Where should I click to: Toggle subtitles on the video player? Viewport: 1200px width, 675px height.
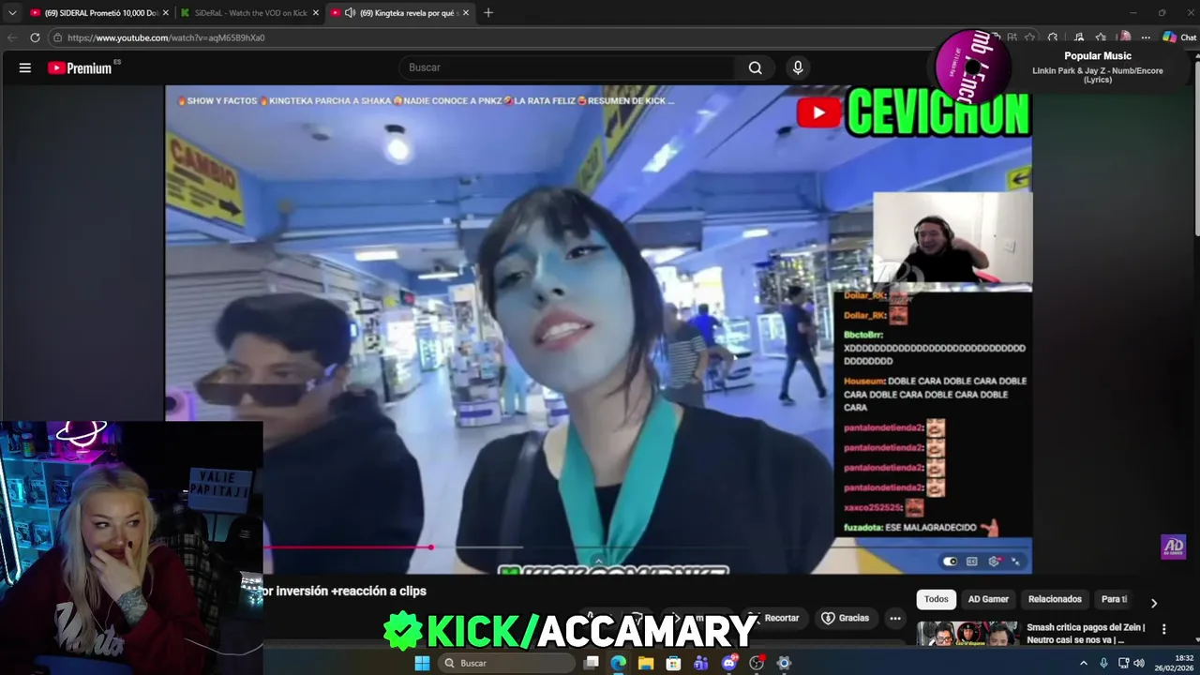(972, 562)
